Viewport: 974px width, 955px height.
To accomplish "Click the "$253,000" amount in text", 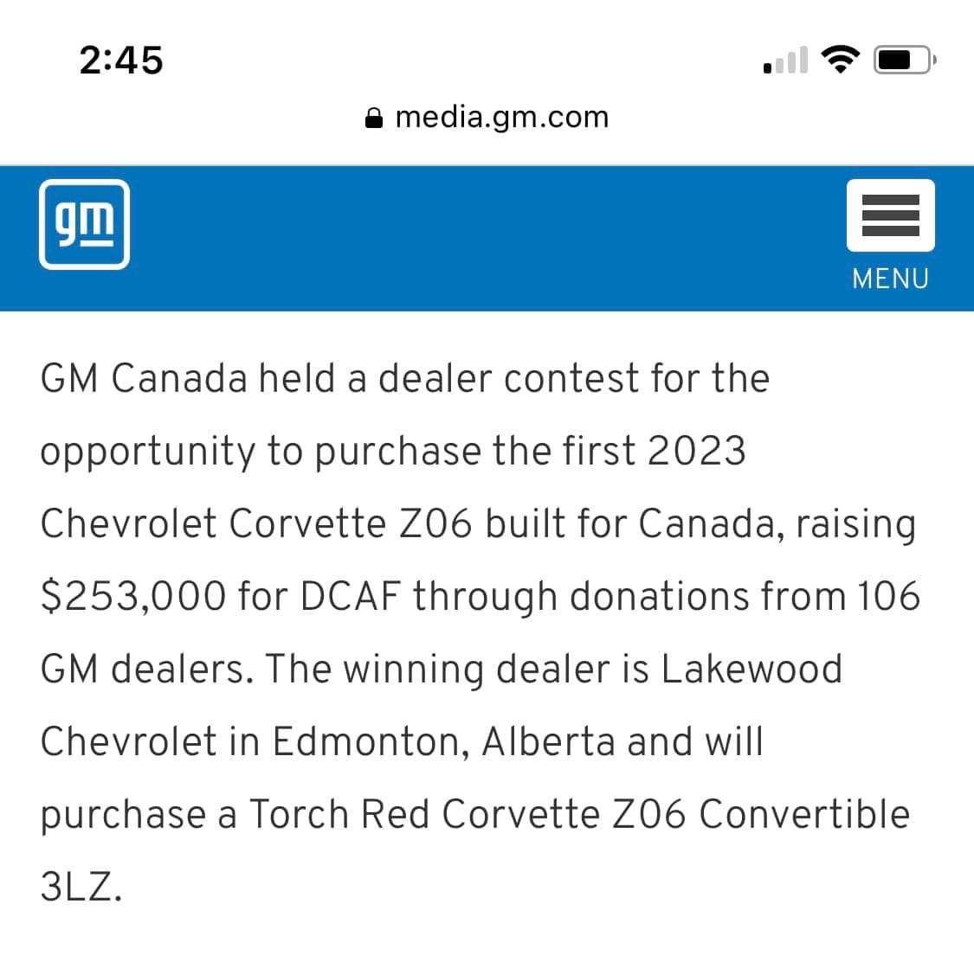I will [133, 596].
